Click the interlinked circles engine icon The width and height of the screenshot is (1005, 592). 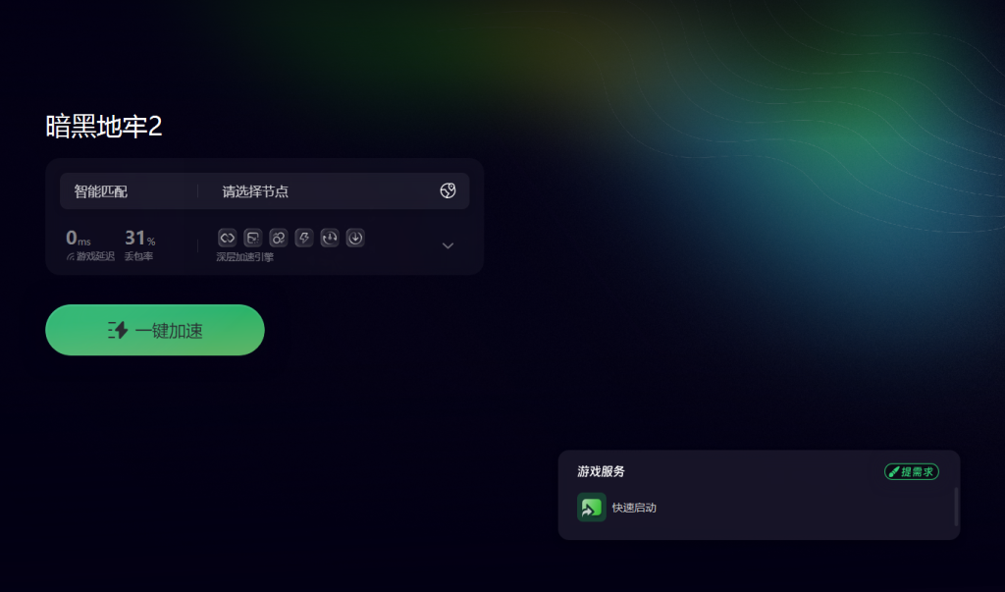tap(278, 238)
